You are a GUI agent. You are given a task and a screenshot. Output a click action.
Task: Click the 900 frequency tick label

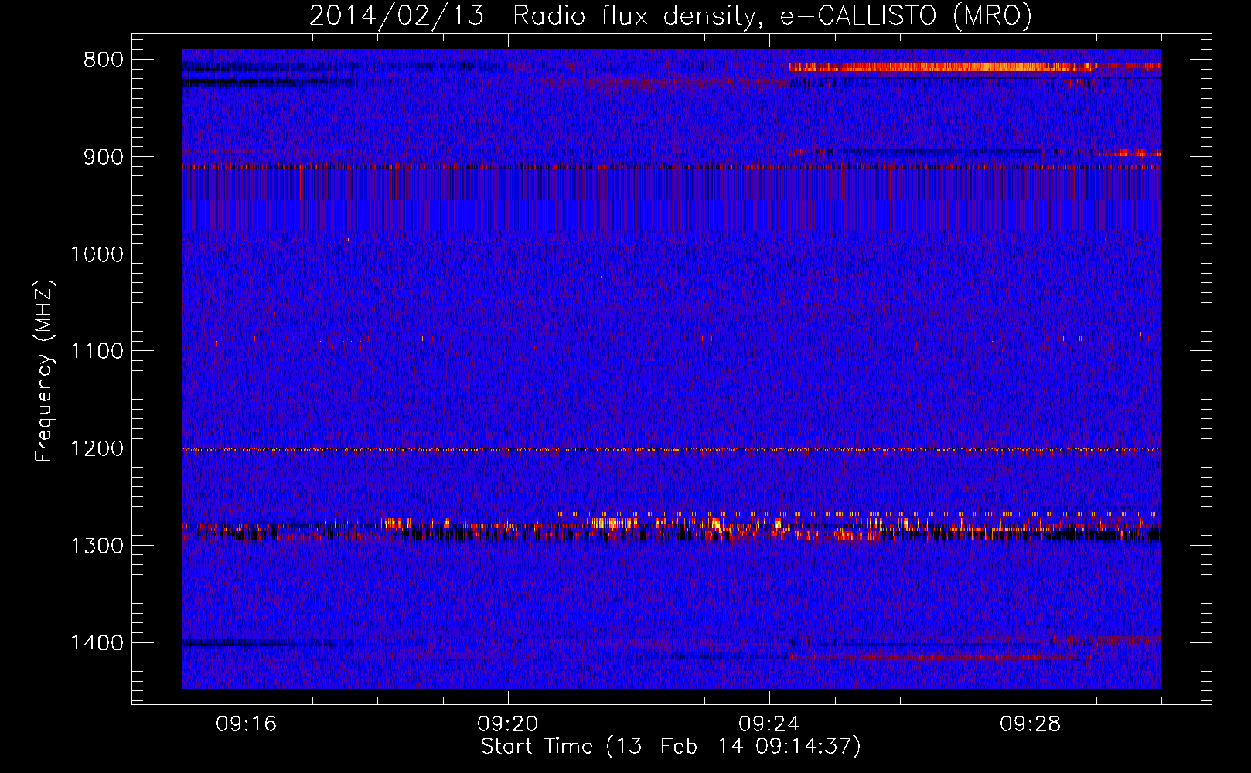pyautogui.click(x=104, y=157)
